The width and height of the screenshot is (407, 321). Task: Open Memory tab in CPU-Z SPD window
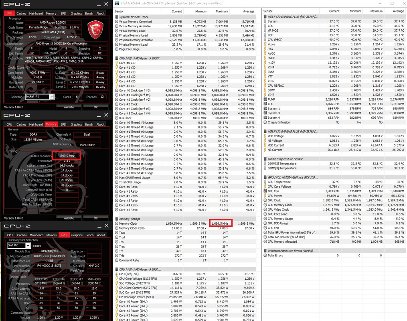tap(51, 235)
